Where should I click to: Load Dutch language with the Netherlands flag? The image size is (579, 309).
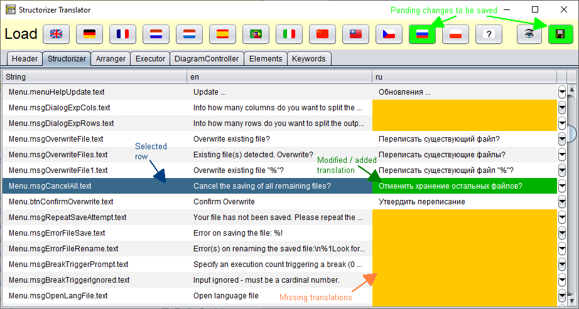pyautogui.click(x=156, y=34)
